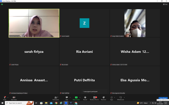
Task: Select Ria Asriani participant tile
Action: pyautogui.click(x=84, y=52)
